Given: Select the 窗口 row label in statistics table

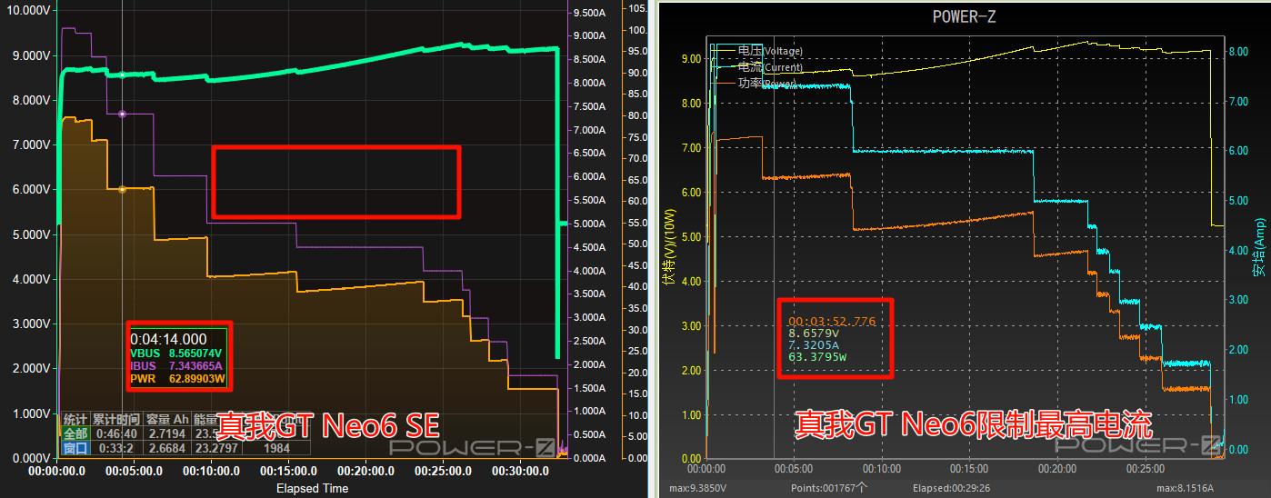Looking at the screenshot, I should 75,448.
